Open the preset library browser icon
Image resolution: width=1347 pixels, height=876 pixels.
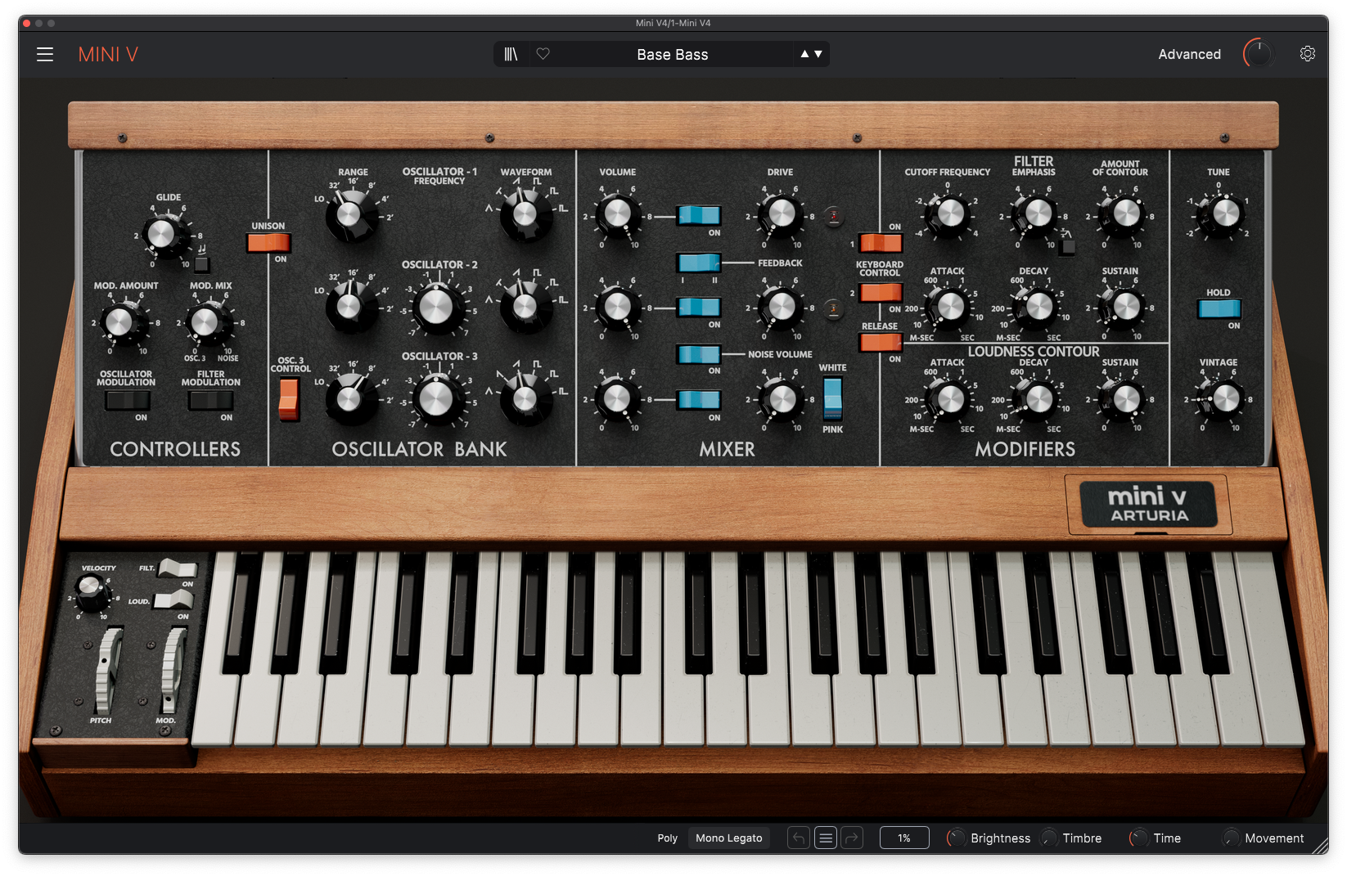511,54
